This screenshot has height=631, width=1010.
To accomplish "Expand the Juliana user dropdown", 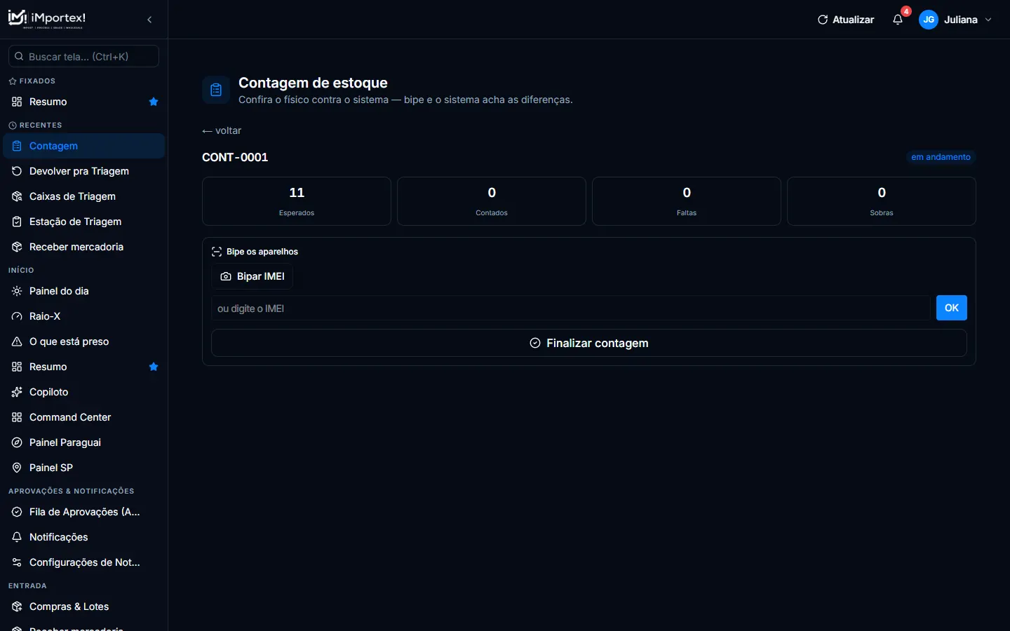I will pos(956,20).
